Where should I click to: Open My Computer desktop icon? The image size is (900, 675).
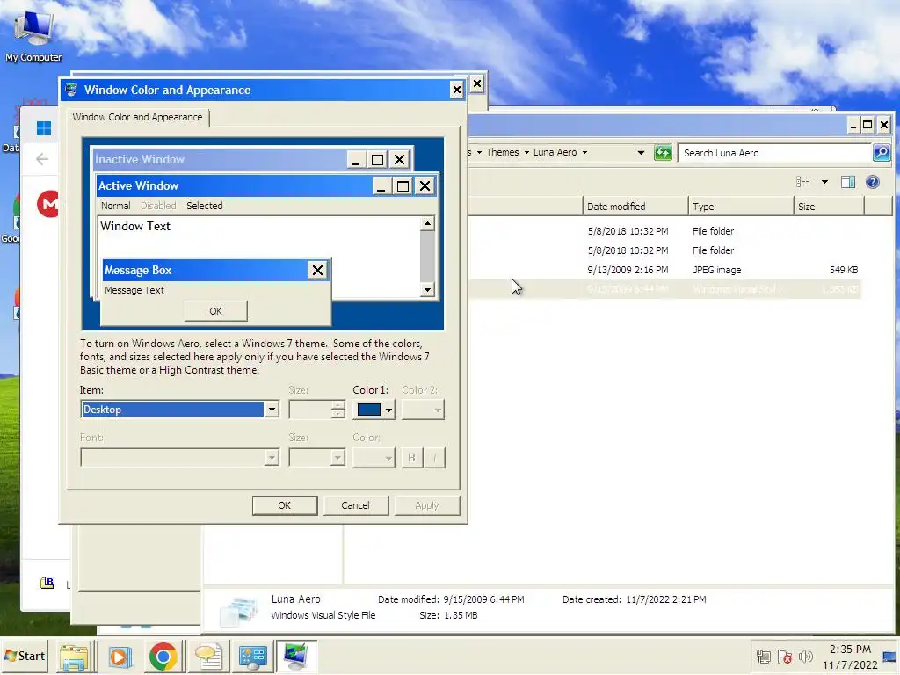click(x=33, y=35)
